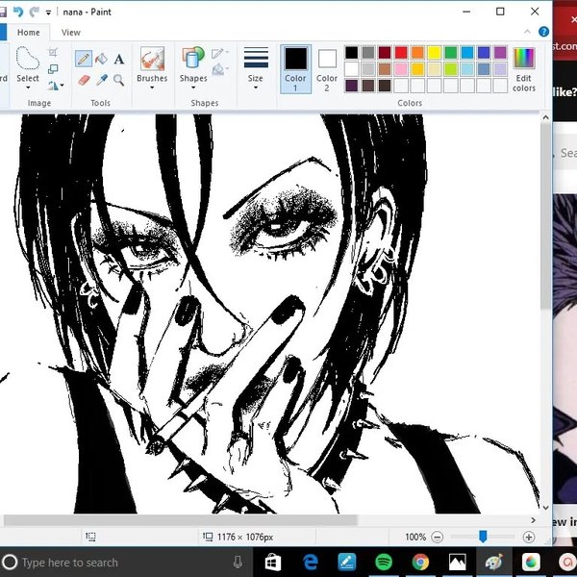This screenshot has width=577, height=577.
Task: Activate the Color 2 background box
Action: pos(327,65)
